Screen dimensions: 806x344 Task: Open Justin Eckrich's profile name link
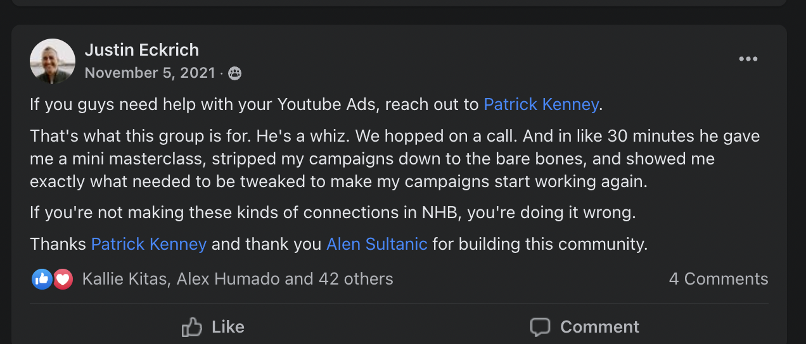(x=141, y=50)
